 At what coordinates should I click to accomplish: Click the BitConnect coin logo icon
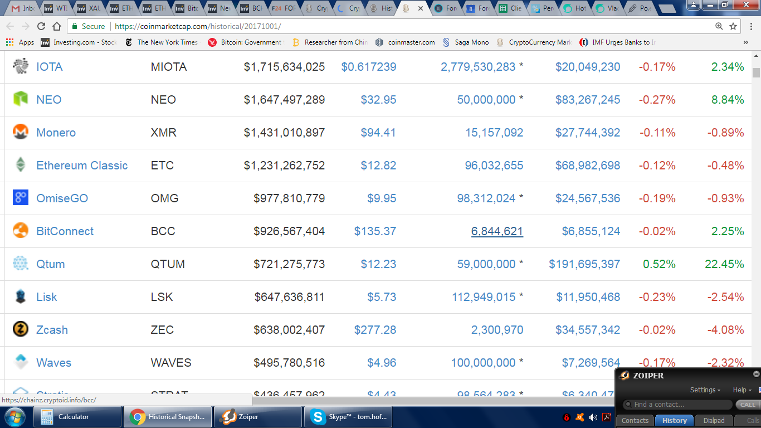tap(21, 231)
